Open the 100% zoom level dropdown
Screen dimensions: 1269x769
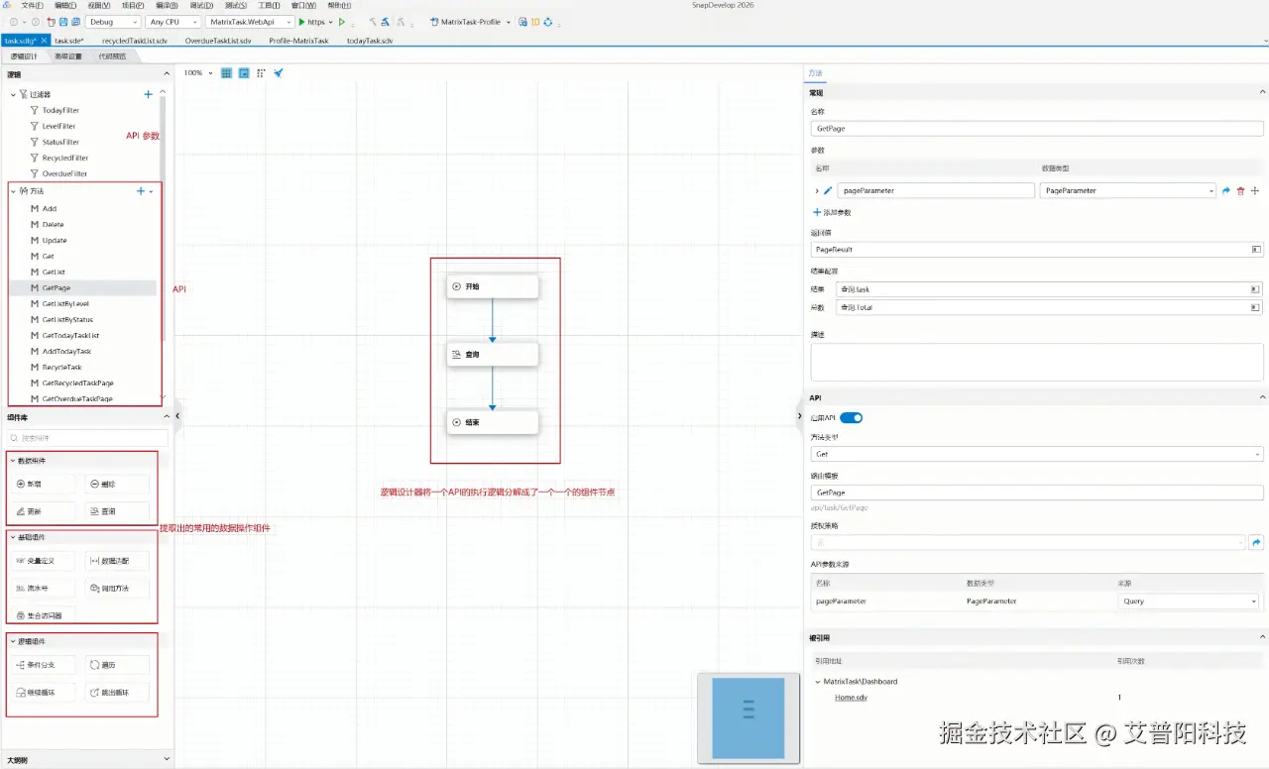click(198, 73)
